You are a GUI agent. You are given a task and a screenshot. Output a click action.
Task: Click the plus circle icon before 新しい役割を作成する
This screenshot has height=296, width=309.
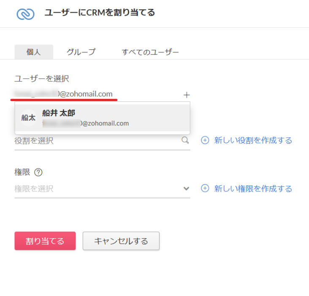tap(205, 141)
